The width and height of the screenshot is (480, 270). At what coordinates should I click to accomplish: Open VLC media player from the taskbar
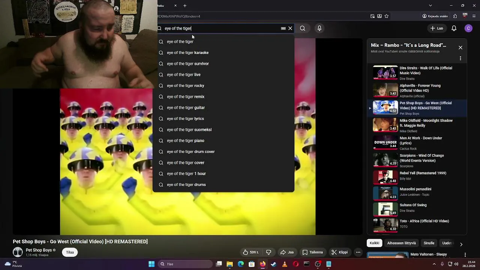[x=285, y=264]
